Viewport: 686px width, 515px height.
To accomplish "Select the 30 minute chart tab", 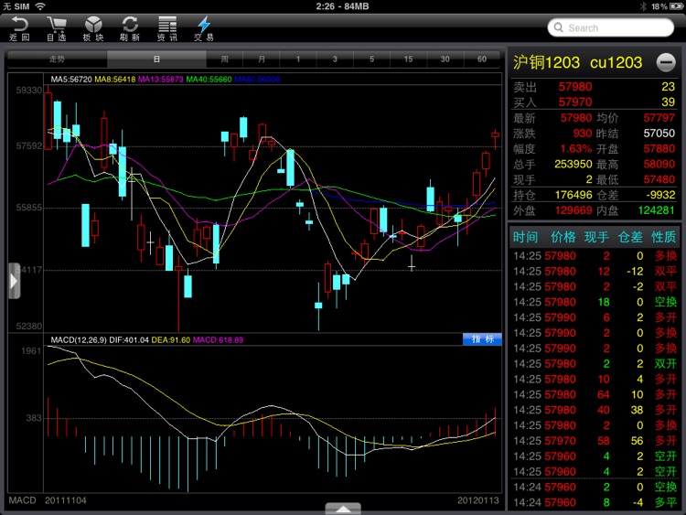I will click(x=445, y=59).
